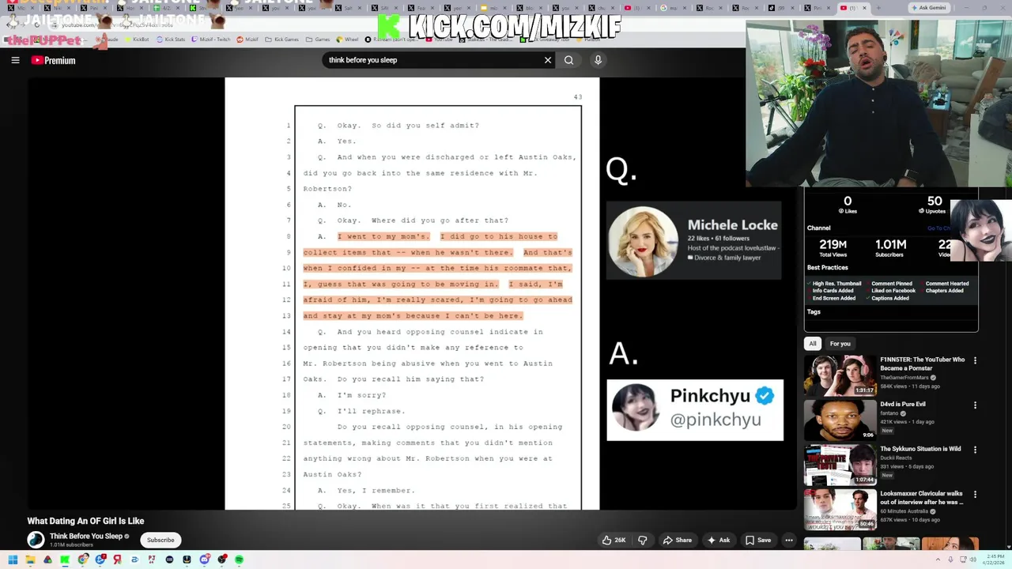The width and height of the screenshot is (1012, 569).
Task: Click 'High Res. Thumbnail' best practice item
Action: [x=834, y=284]
